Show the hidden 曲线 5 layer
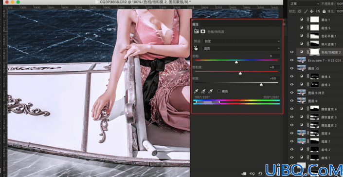 pos(291,28)
